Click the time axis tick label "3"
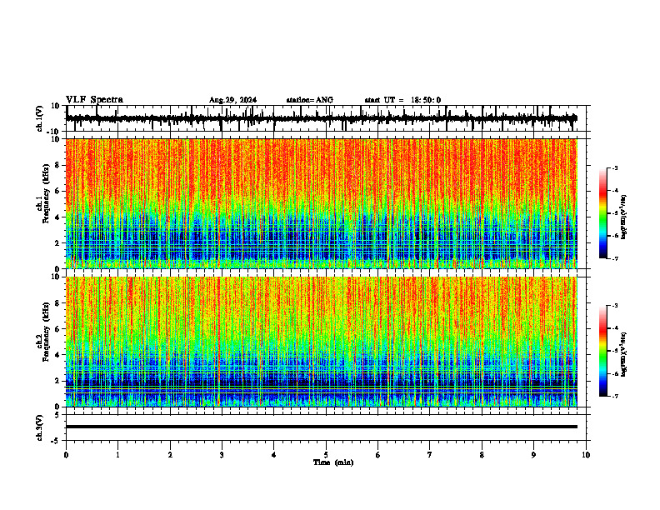This screenshot has height=510, width=660. click(x=222, y=455)
